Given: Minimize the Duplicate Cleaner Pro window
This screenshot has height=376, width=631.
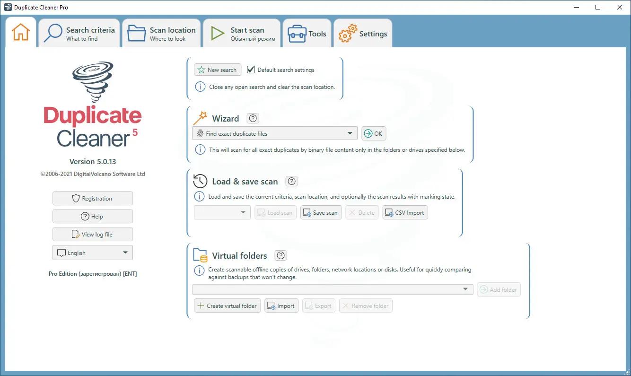Looking at the screenshot, I should [576, 7].
